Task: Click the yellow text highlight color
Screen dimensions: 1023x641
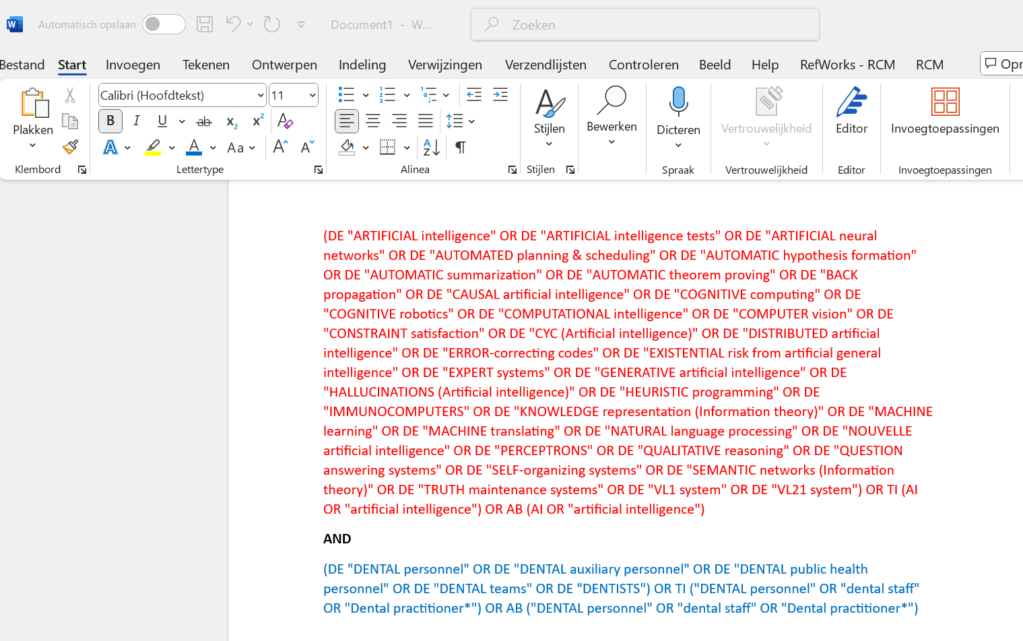Action: [153, 147]
